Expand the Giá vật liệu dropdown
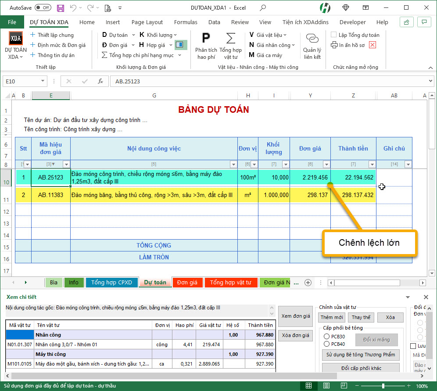 pos(285,35)
